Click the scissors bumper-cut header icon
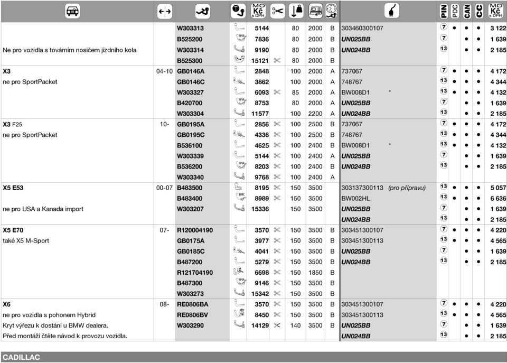Screen dimensions: 507x363 tap(277, 11)
